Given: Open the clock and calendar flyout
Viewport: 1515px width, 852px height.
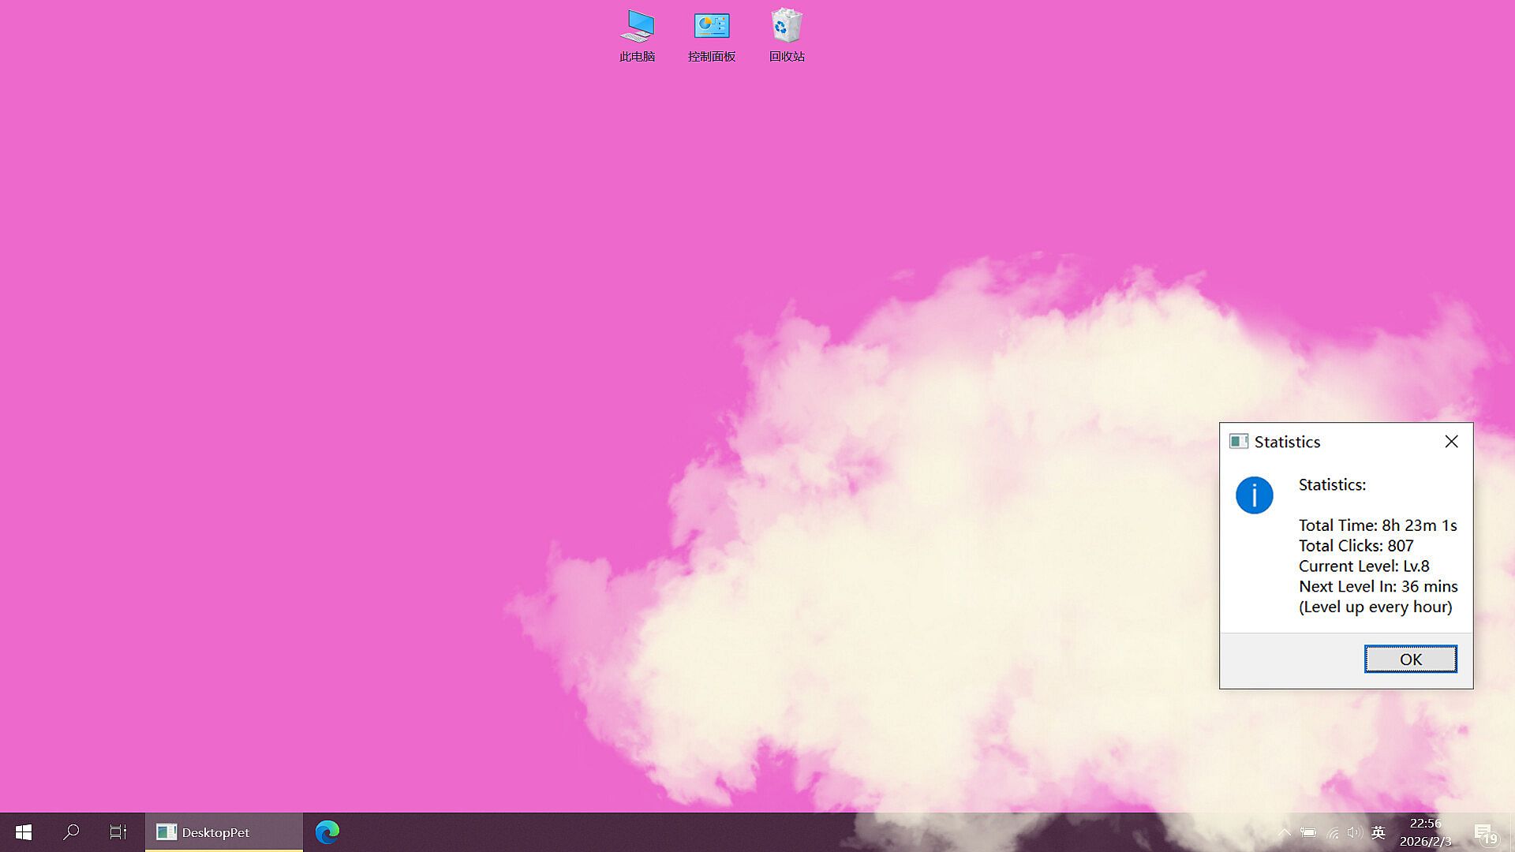Looking at the screenshot, I should tap(1425, 832).
